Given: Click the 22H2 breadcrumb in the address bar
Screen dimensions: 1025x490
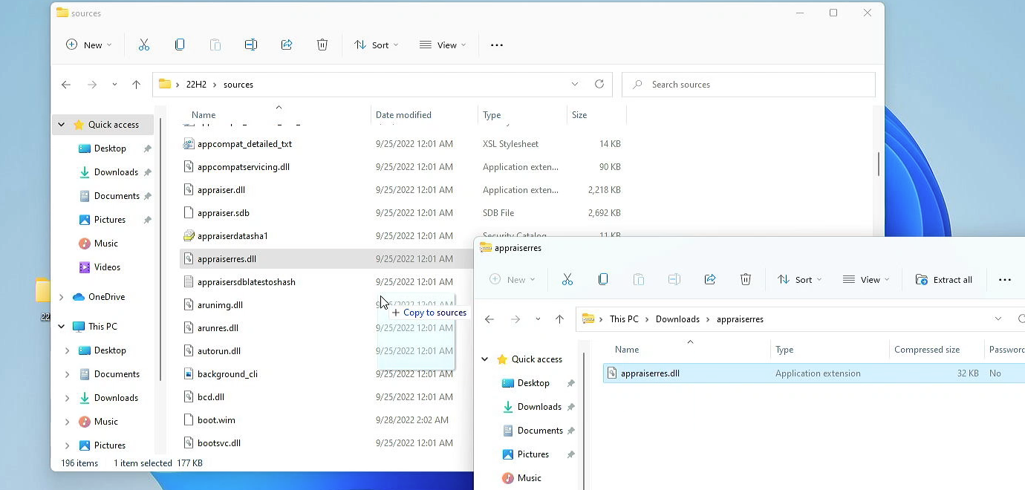Looking at the screenshot, I should [x=196, y=84].
